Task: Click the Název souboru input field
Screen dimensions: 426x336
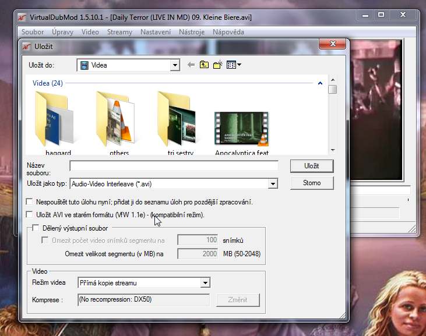Action: (x=174, y=165)
